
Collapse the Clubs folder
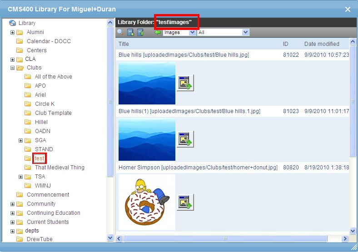point(13,68)
